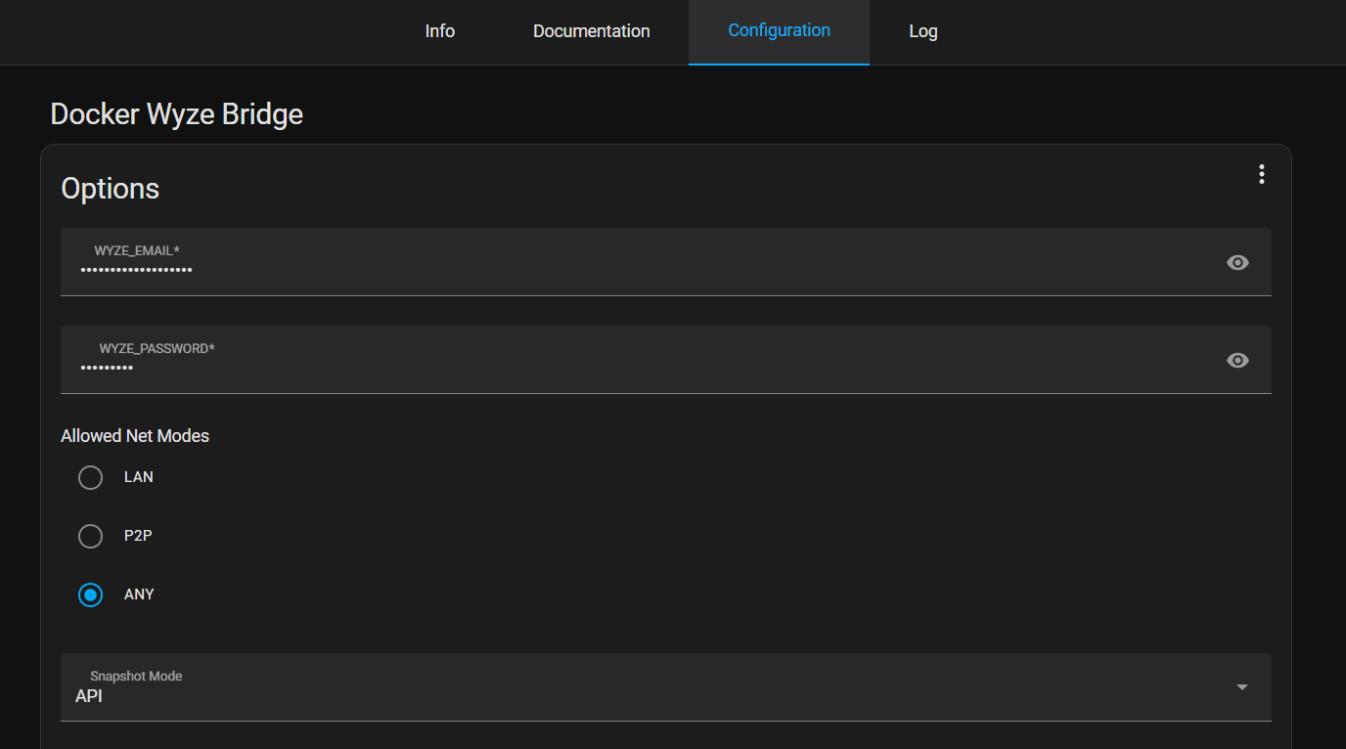Select the LAN net mode

coord(90,477)
